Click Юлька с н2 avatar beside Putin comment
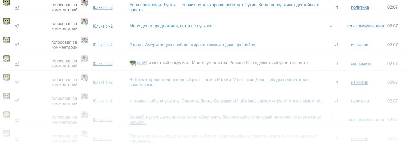The height and width of the screenshot is (152, 411). point(85,3)
